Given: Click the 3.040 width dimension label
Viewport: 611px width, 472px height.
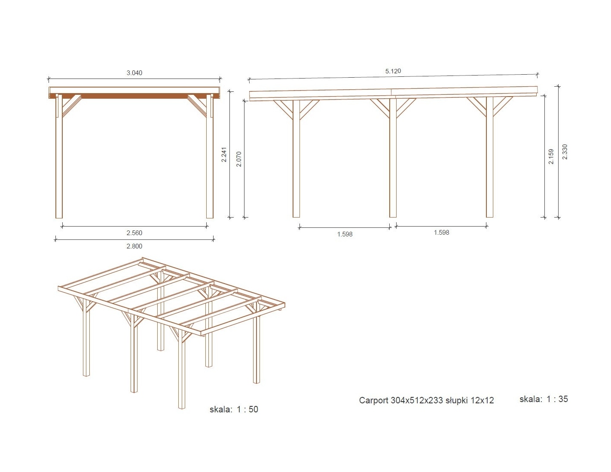Looking at the screenshot, I should (134, 73).
